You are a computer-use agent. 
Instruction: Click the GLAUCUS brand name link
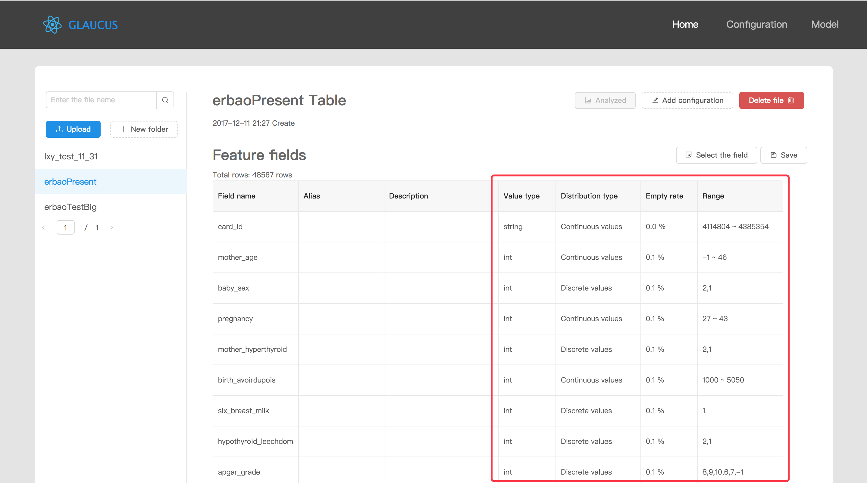point(93,25)
